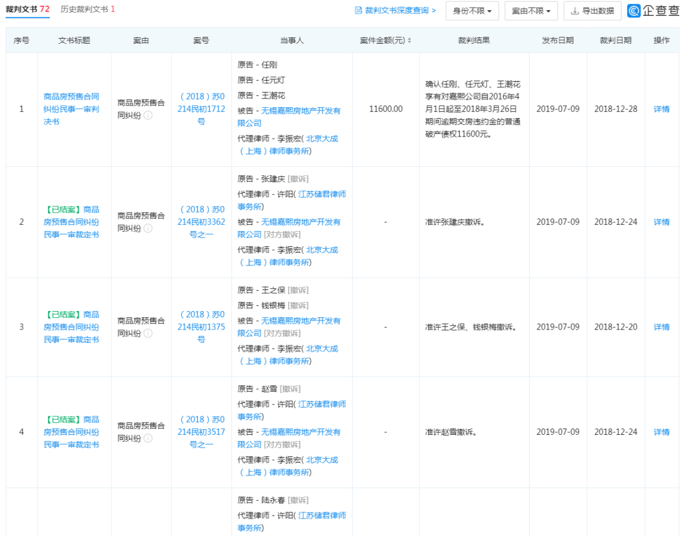
Task: Expand 身份不限 dropdown filter
Action: [x=473, y=11]
